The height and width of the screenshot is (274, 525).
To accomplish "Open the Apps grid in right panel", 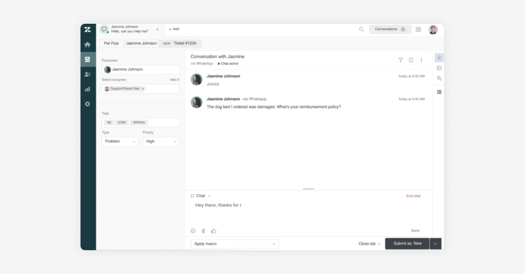I will tap(439, 92).
